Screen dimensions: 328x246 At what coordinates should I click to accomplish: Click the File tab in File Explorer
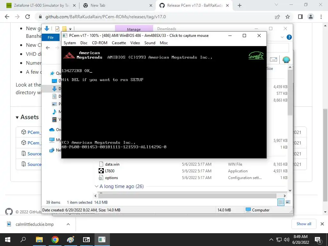click(51, 37)
